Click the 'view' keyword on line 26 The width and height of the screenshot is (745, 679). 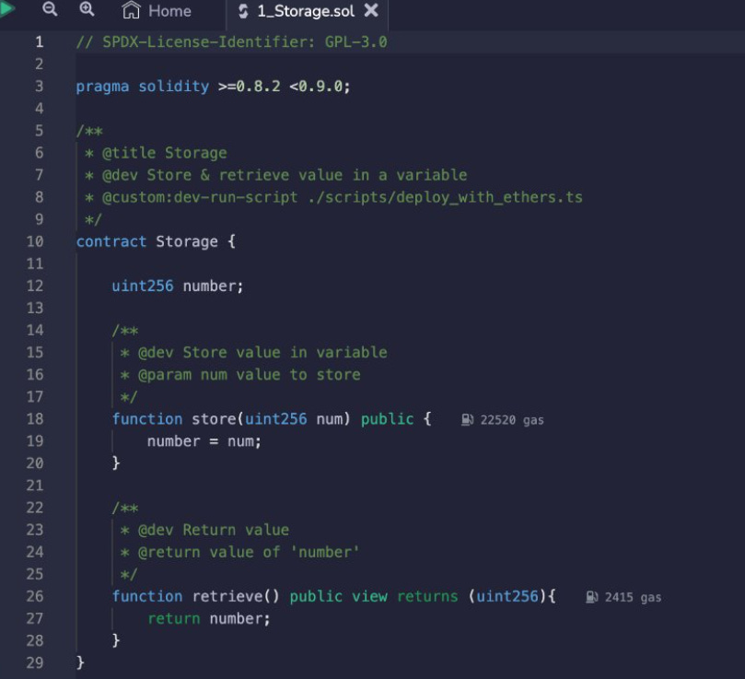tap(369, 597)
